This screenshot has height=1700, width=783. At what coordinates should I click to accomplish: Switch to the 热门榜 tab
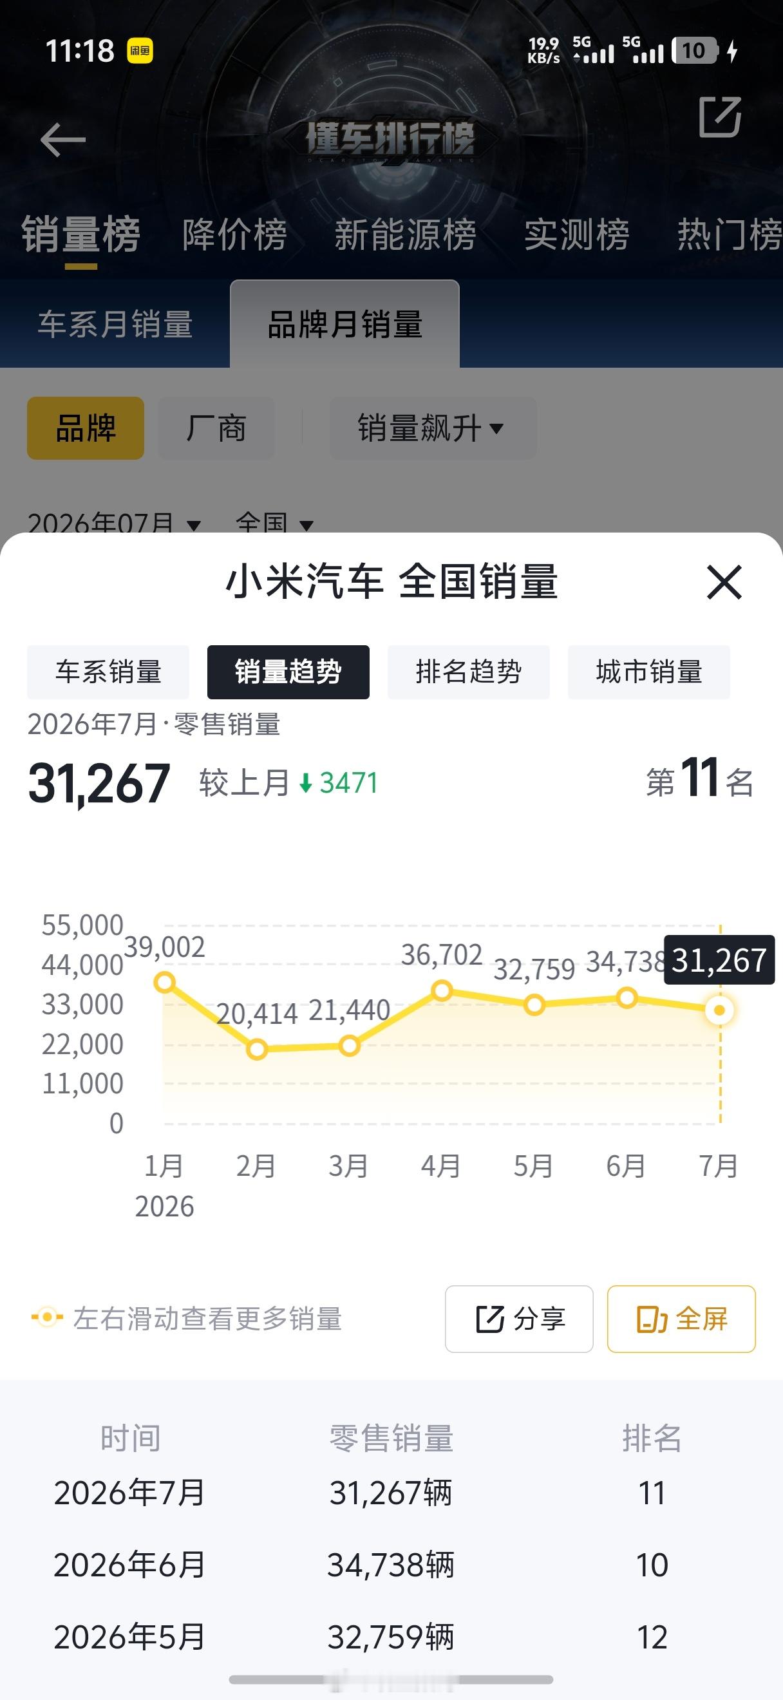730,235
